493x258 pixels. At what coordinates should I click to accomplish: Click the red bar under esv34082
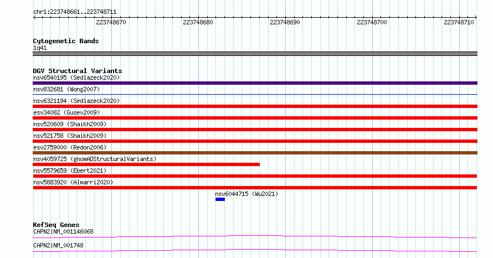(x=255, y=118)
